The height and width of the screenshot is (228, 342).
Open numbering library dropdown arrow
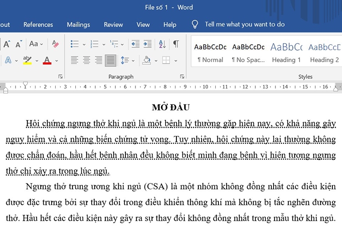104,45
